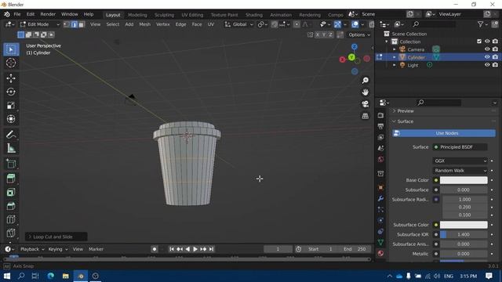Jump to the end frame
The image size is (502, 282).
[x=211, y=249]
